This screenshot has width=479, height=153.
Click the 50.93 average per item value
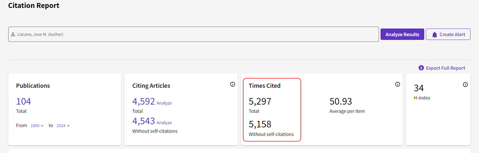[x=341, y=101]
